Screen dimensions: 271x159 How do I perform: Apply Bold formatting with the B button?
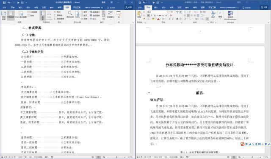pos(148,15)
